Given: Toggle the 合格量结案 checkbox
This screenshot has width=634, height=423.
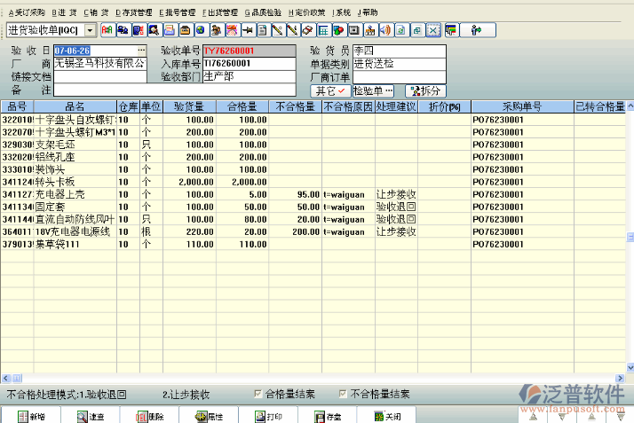Looking at the screenshot, I should [x=258, y=394].
